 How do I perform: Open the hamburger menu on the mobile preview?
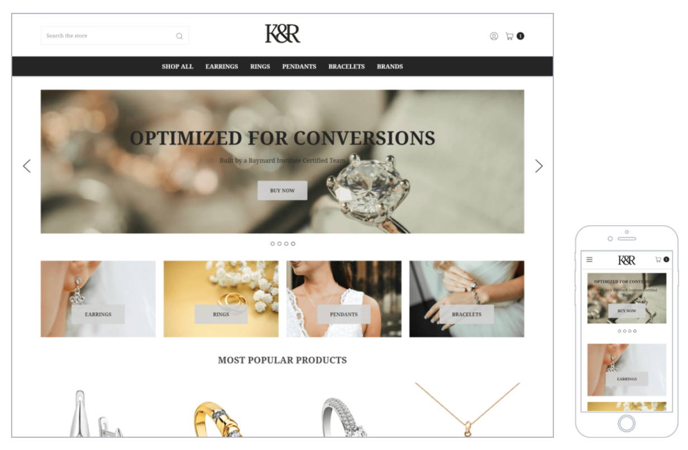(x=589, y=260)
